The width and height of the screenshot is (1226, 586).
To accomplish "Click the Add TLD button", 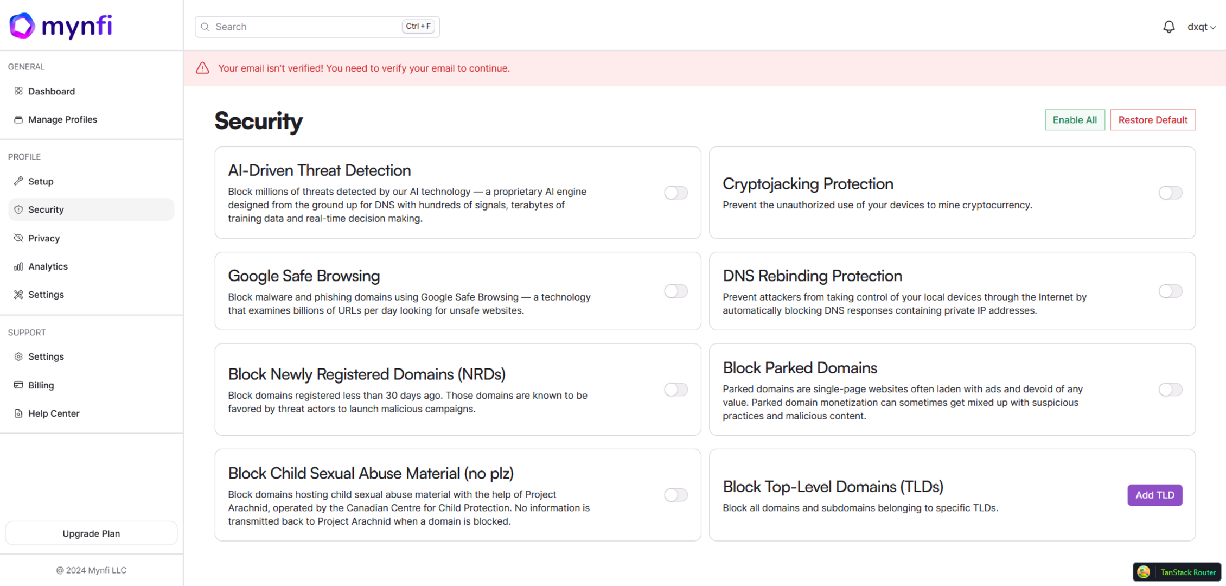I will (x=1154, y=495).
